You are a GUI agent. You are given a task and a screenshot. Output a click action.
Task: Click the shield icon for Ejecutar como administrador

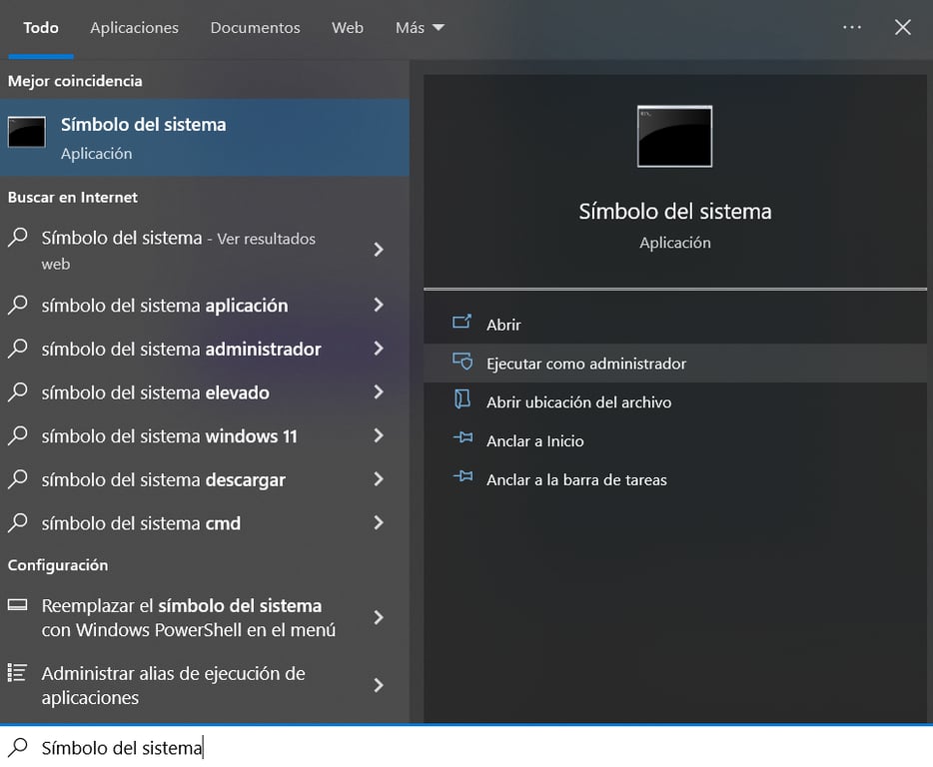click(x=464, y=364)
